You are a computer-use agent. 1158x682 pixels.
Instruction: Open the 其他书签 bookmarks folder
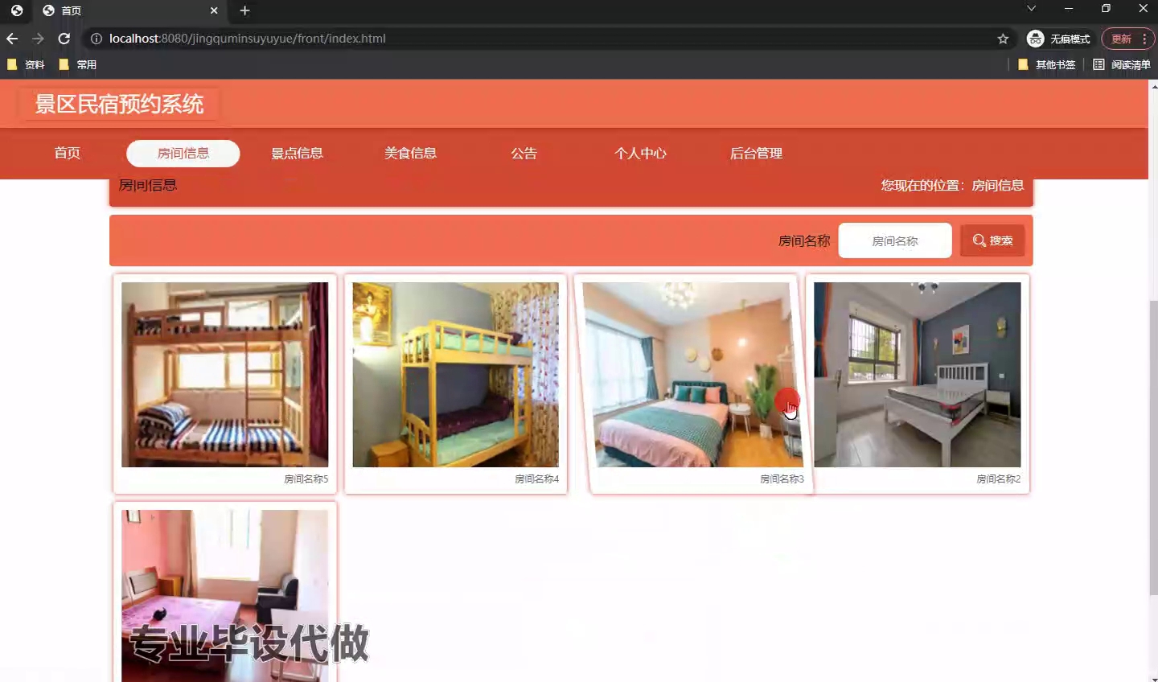tap(1046, 64)
